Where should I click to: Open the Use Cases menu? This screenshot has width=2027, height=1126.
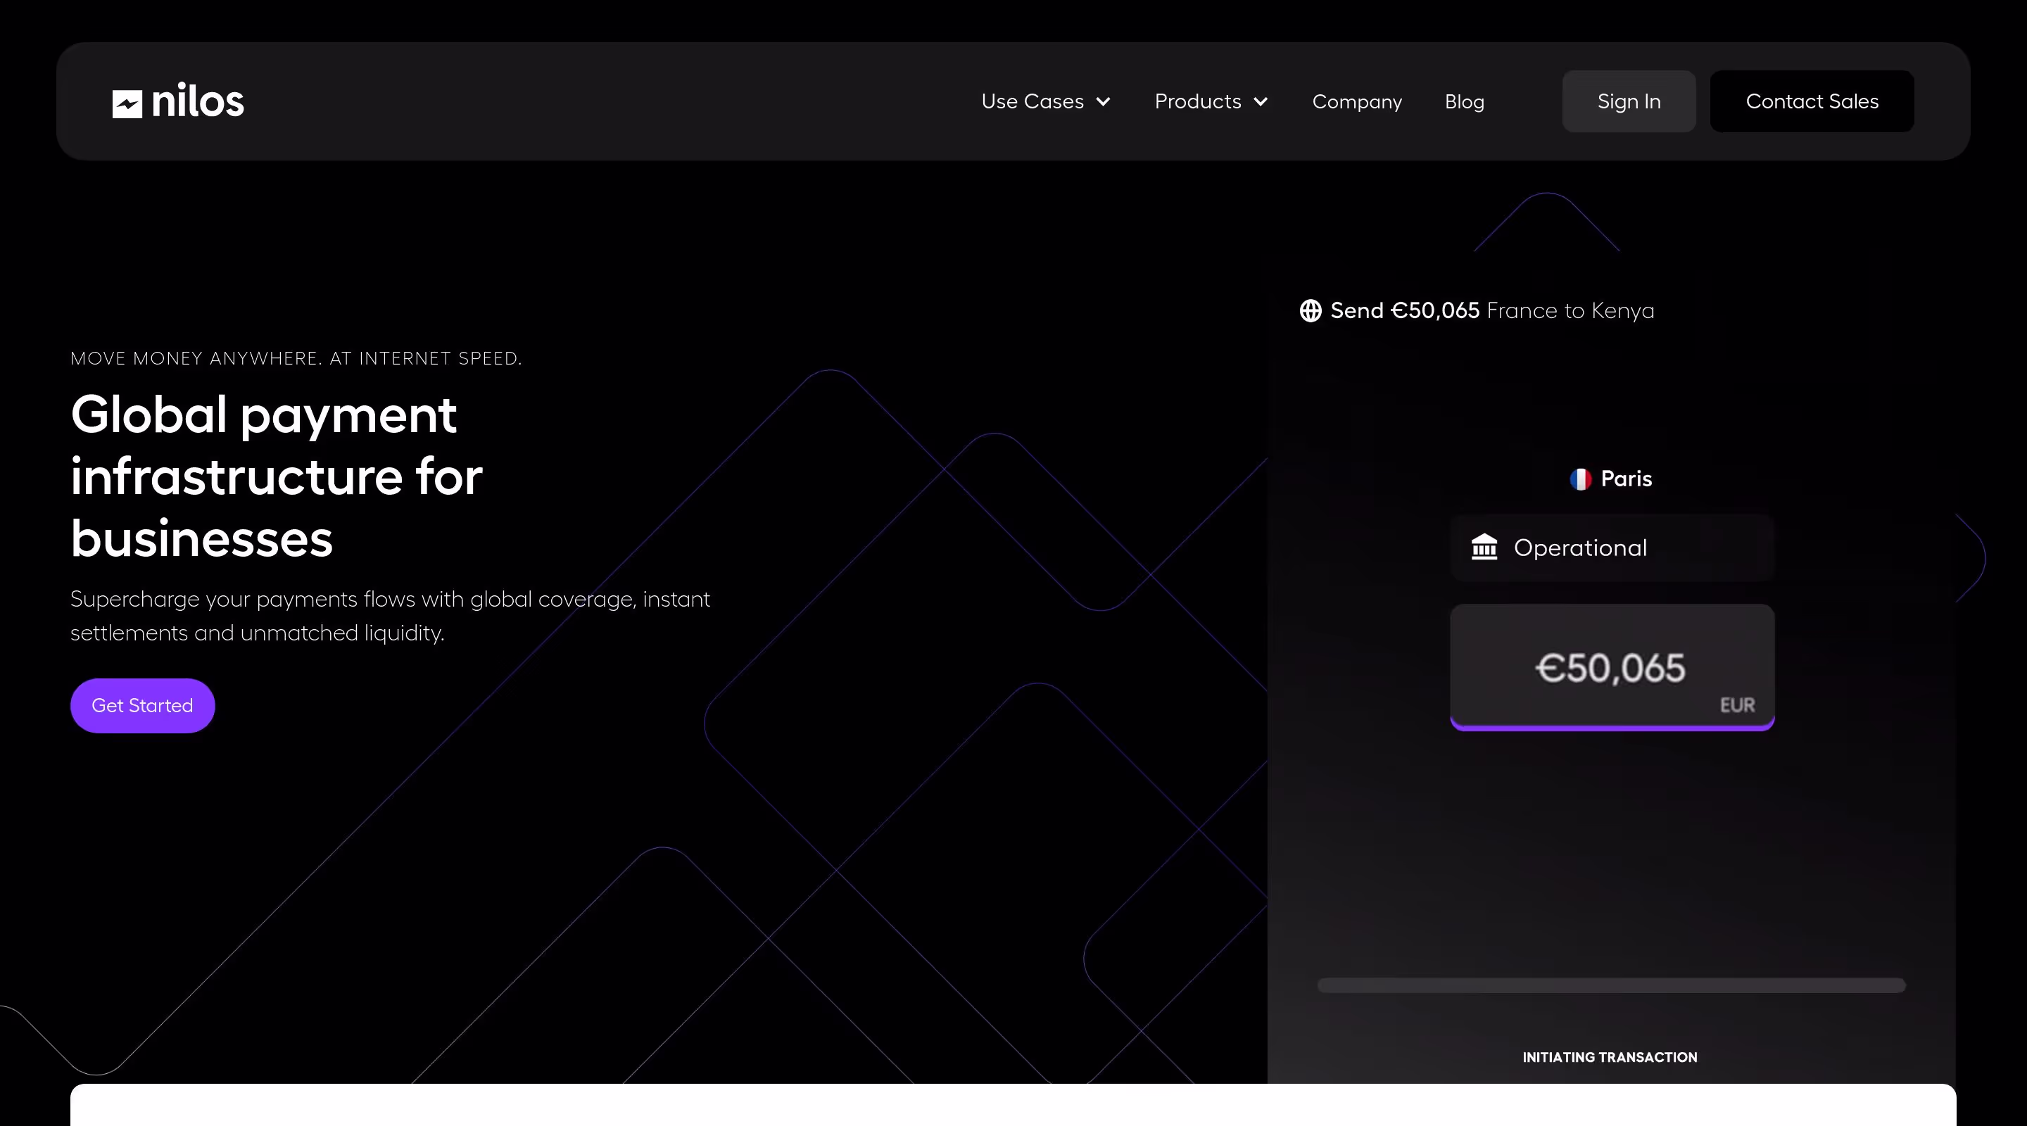(x=1032, y=101)
